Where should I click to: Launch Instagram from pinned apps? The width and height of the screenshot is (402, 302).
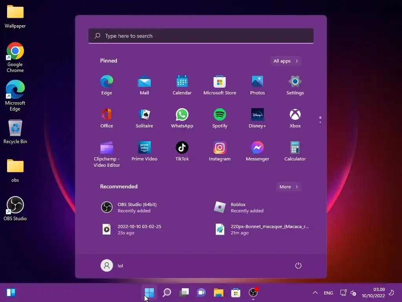pyautogui.click(x=220, y=151)
